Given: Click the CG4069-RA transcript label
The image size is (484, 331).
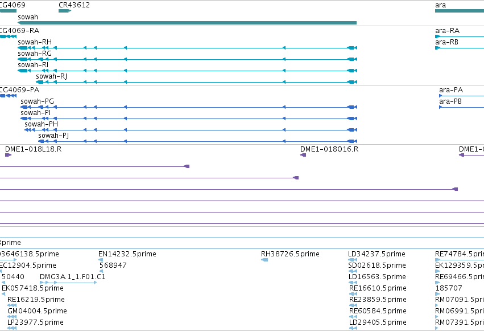Looking at the screenshot, I should coord(19,31).
